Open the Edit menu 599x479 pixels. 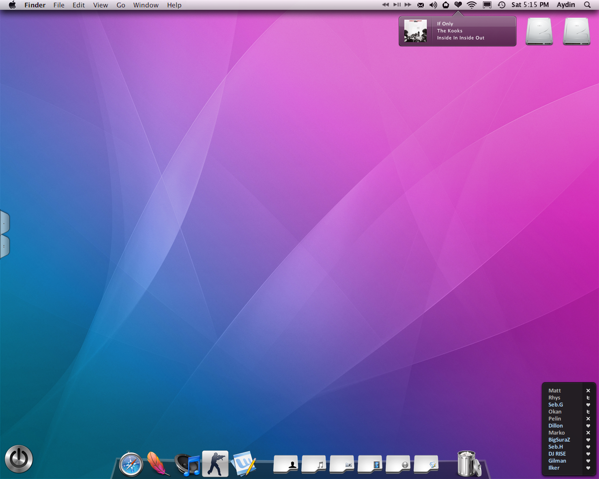[79, 5]
